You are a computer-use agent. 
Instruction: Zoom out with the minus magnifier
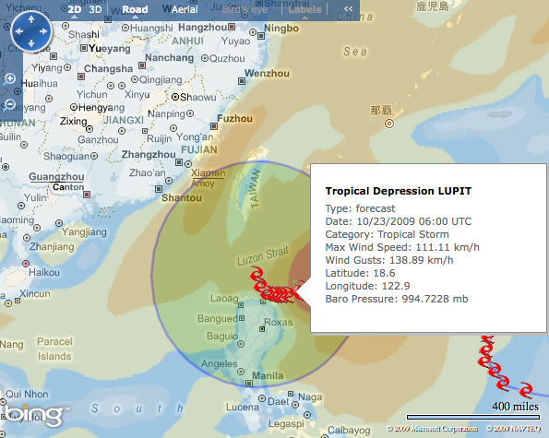9,104
